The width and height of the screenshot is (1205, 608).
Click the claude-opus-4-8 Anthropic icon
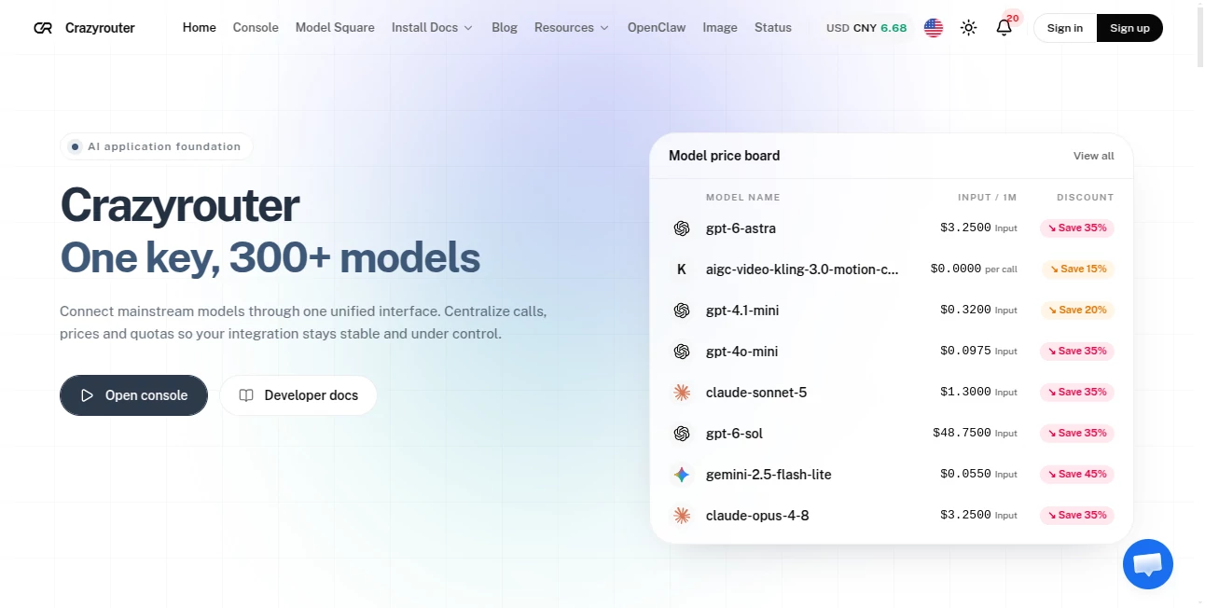coord(682,516)
